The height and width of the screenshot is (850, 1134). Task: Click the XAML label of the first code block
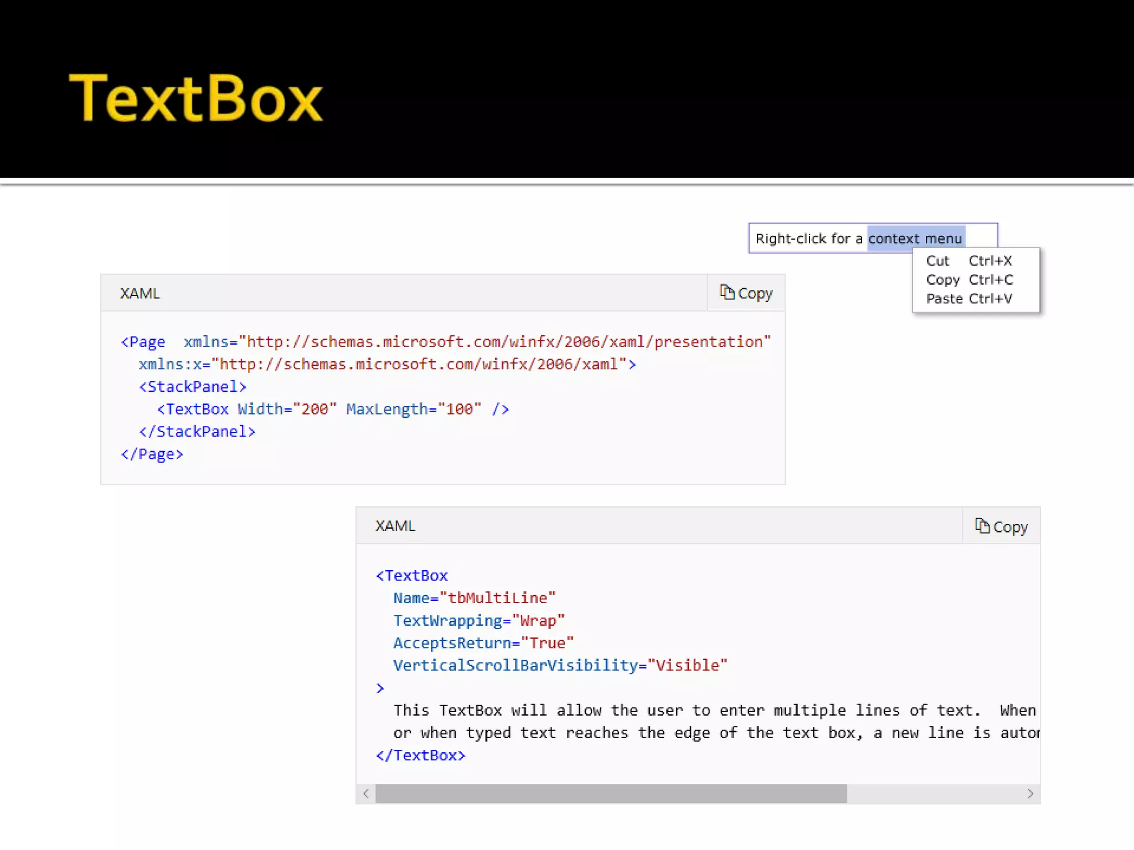pyautogui.click(x=140, y=293)
